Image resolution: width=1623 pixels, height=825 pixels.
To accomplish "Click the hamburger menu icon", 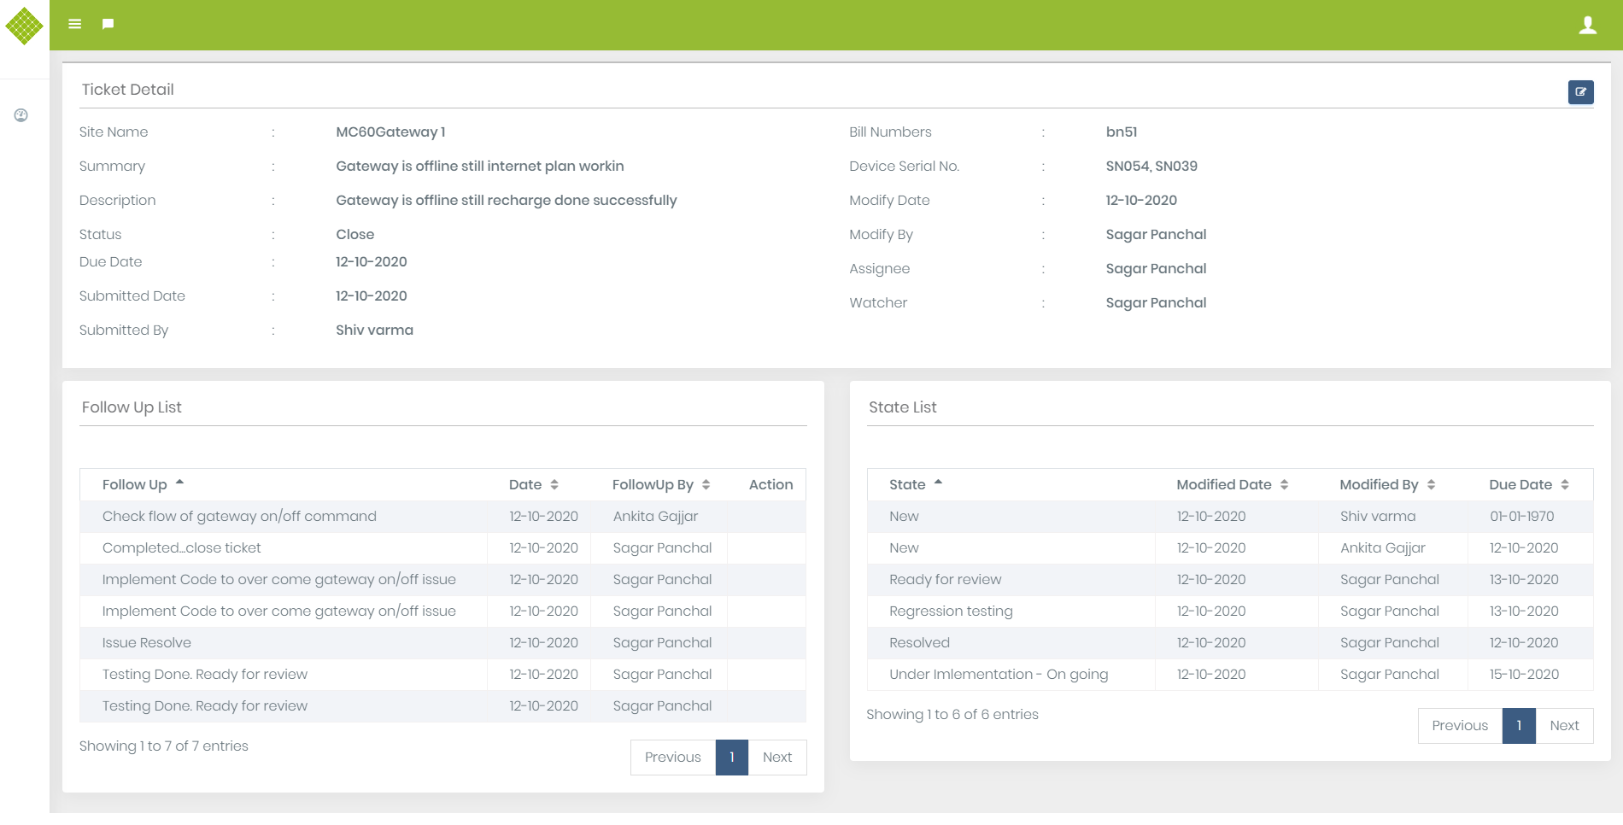I will [x=75, y=24].
